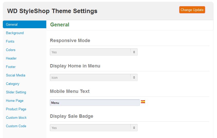Go to the Colors settings tab
Viewport: 217px width, 138px height.
11,50
